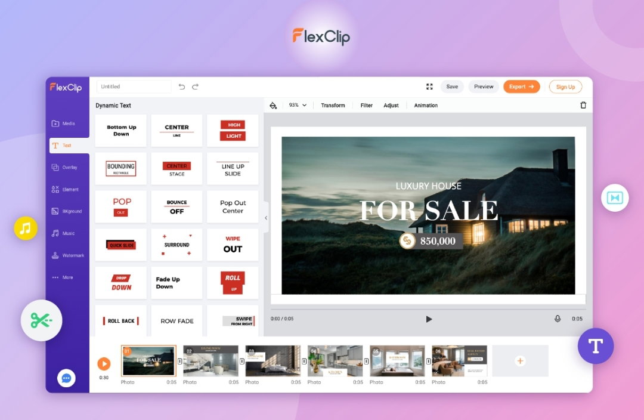Viewport: 644px width, 420px height.
Task: Click the redo arrow icon
Action: 196,87
